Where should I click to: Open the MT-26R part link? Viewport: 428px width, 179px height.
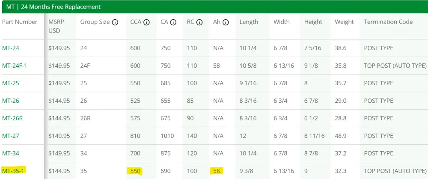[12, 118]
